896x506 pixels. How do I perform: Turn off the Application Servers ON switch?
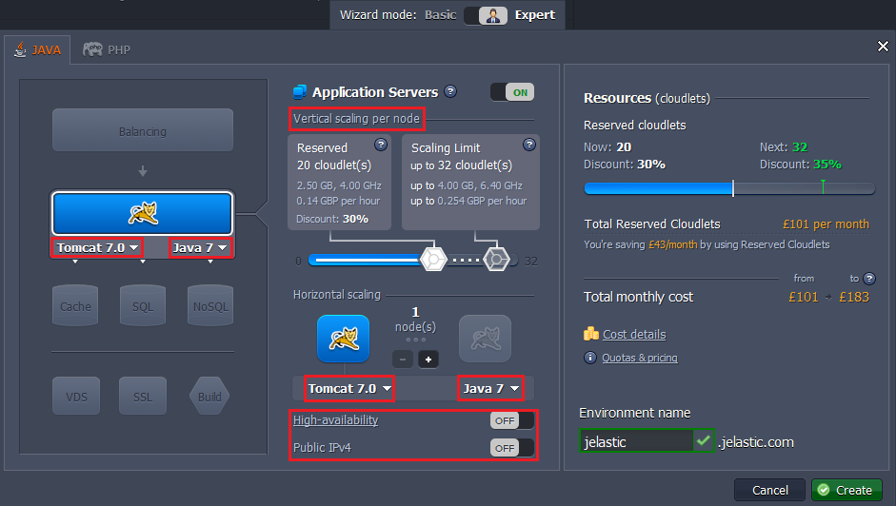(512, 92)
